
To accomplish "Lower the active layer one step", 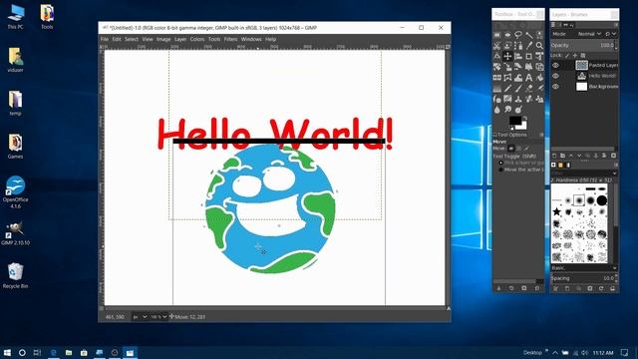I will [x=579, y=156].
